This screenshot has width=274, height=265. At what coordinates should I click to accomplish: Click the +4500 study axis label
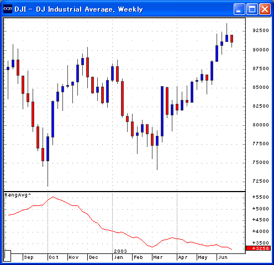(260, 220)
